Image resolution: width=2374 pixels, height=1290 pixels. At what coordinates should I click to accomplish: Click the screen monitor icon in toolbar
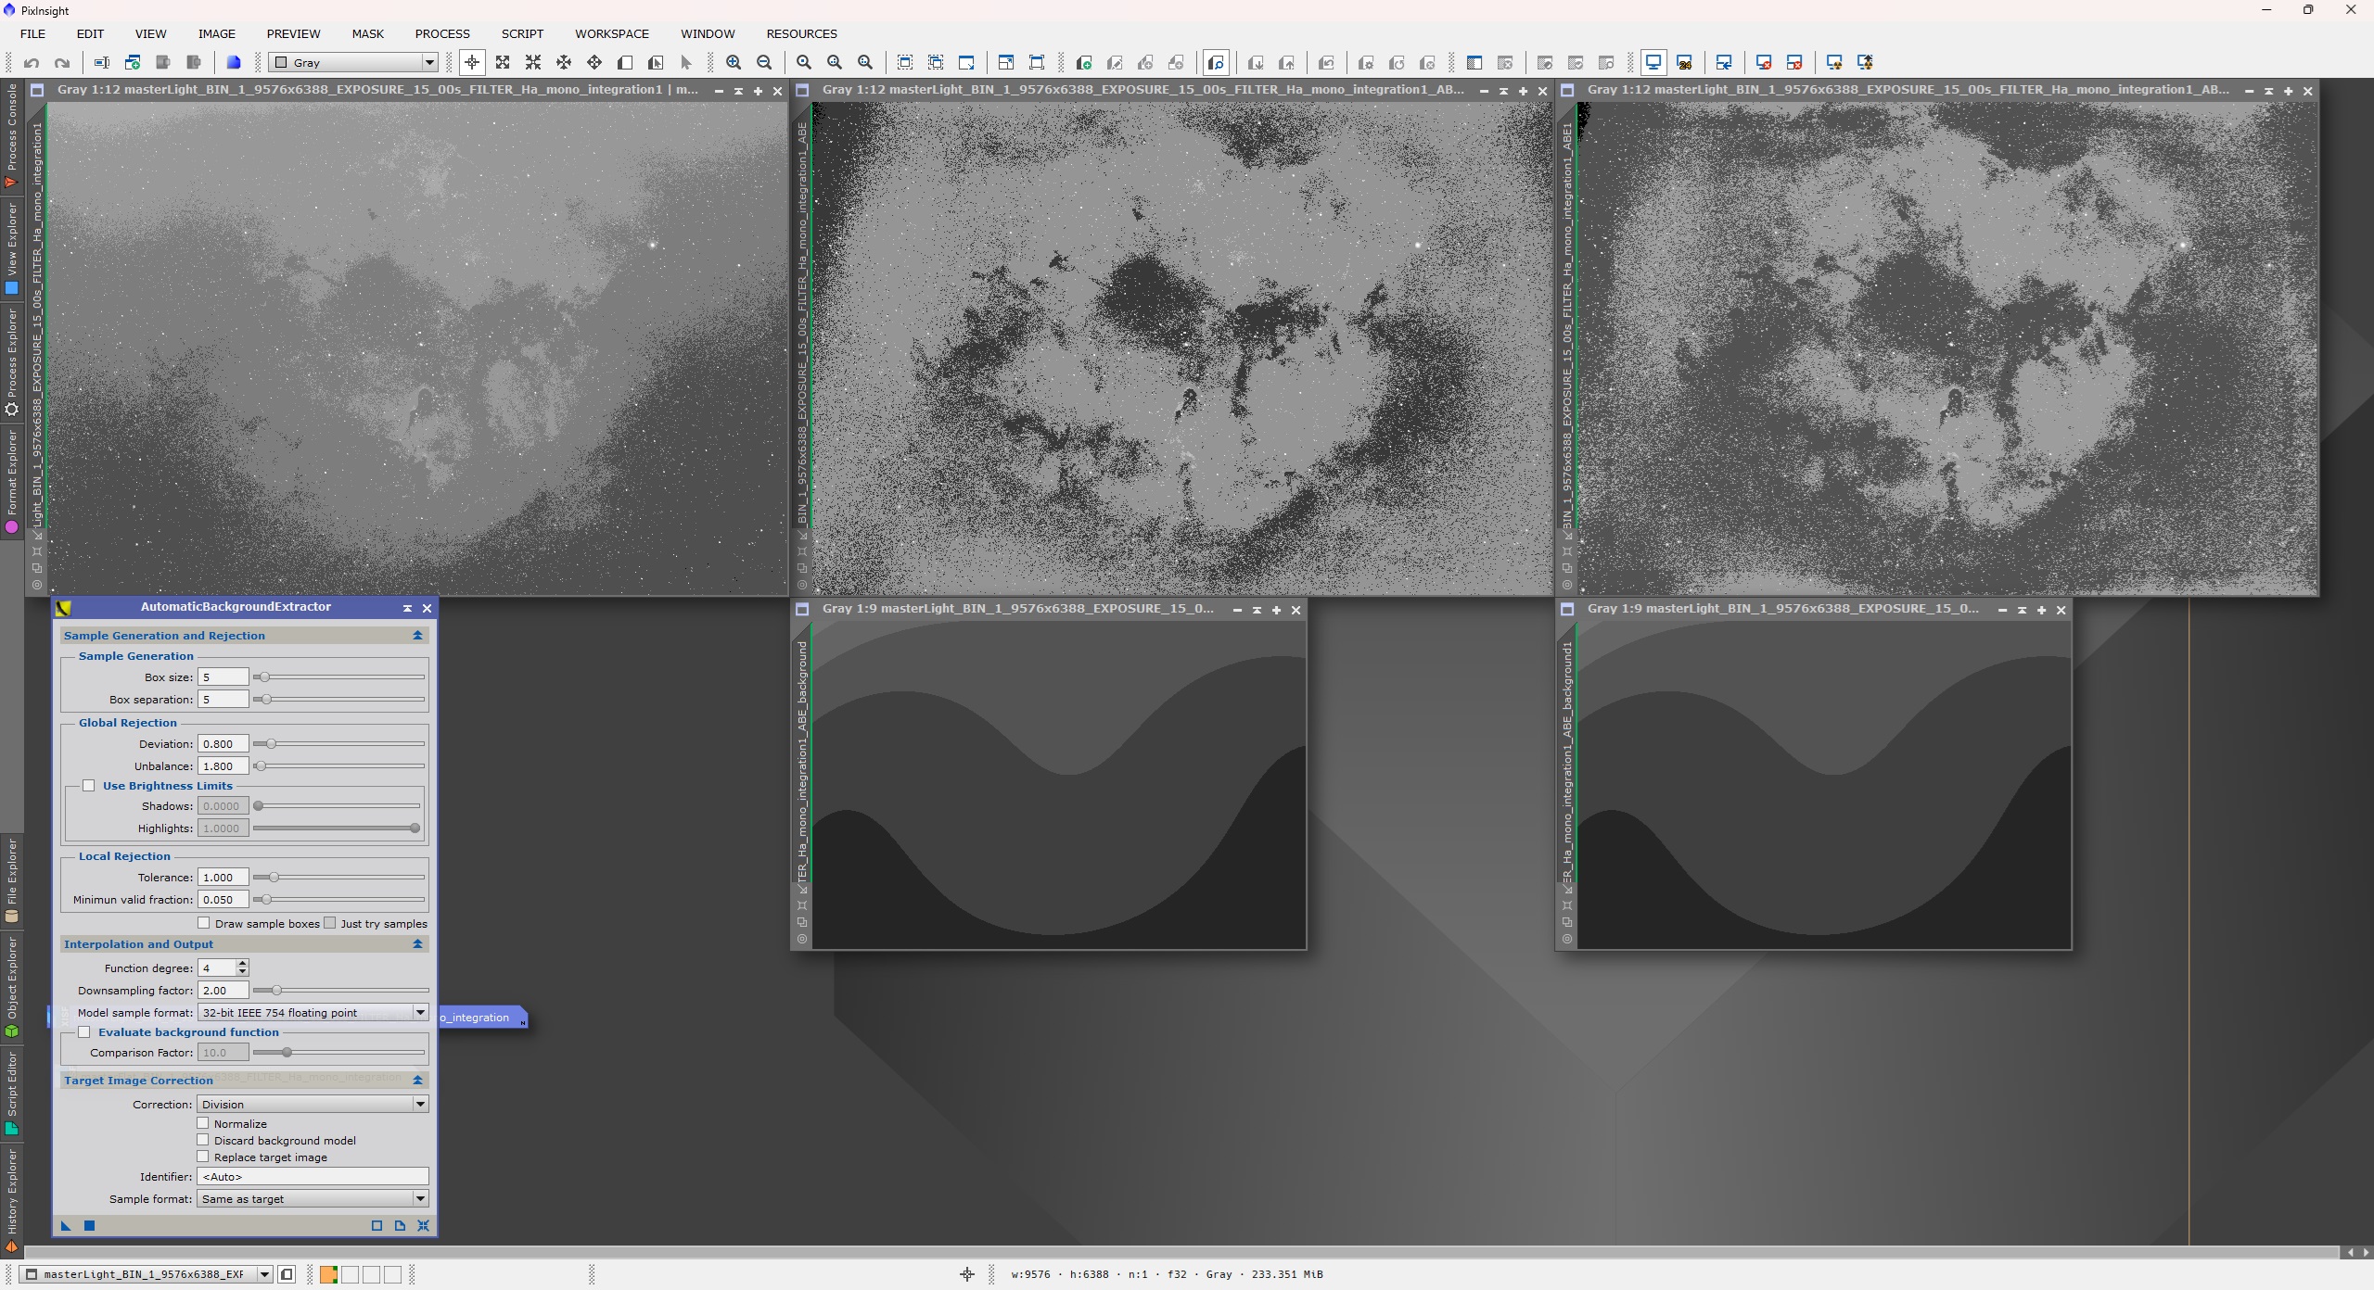1653,63
